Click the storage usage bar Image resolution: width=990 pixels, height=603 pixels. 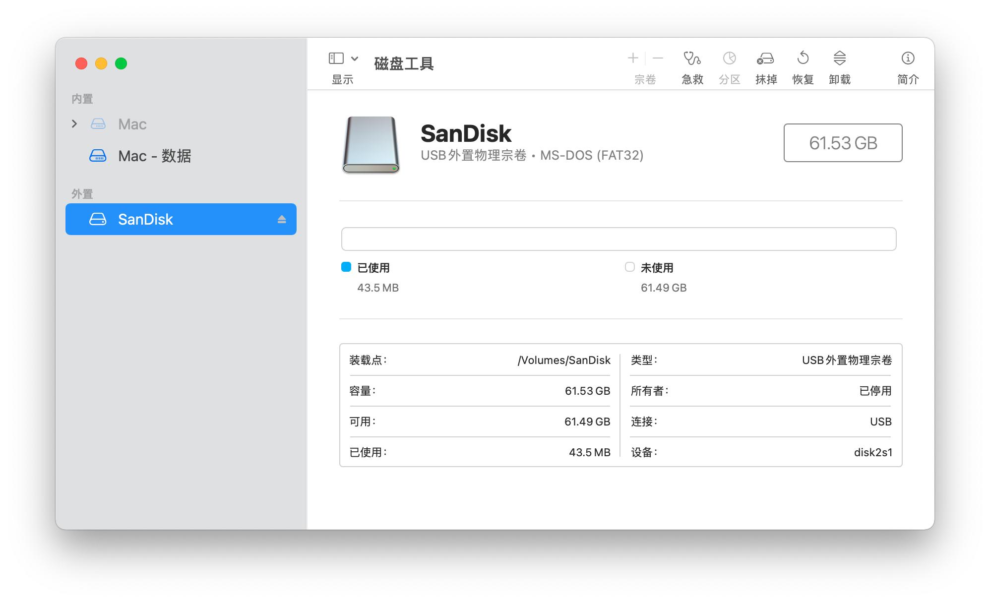tap(618, 239)
